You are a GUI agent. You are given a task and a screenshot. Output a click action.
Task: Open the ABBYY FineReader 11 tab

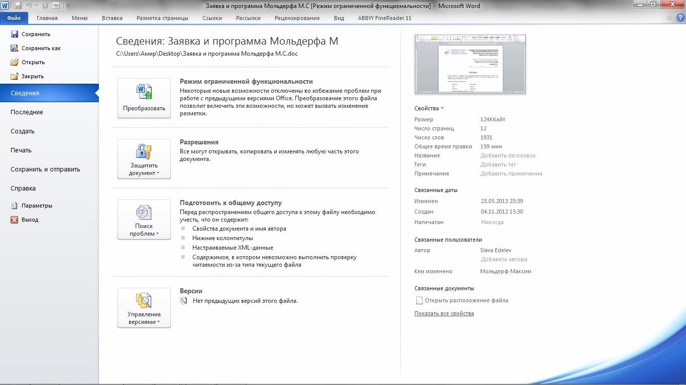(385, 18)
